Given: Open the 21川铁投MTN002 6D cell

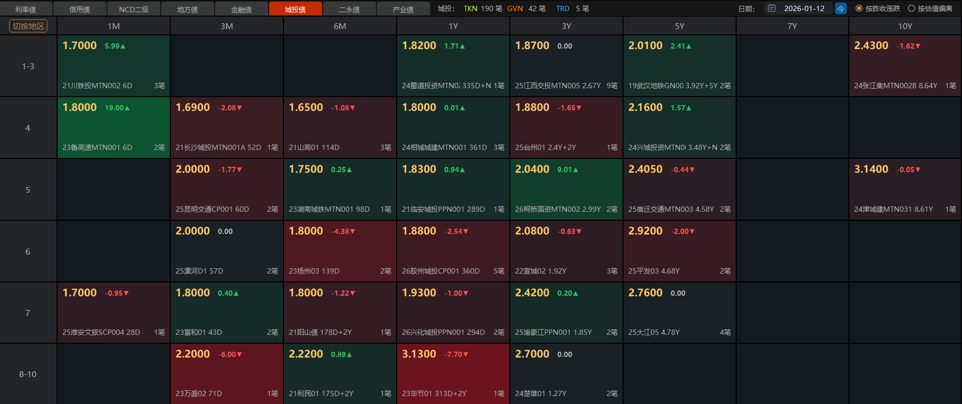Looking at the screenshot, I should click(x=114, y=65).
